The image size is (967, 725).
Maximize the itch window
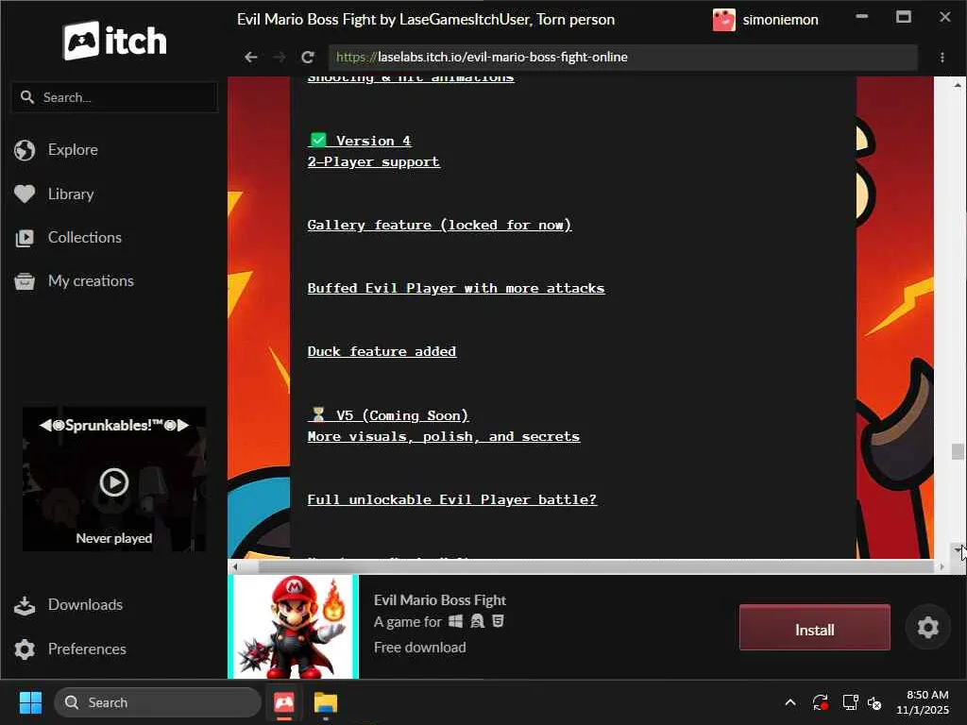pyautogui.click(x=904, y=17)
